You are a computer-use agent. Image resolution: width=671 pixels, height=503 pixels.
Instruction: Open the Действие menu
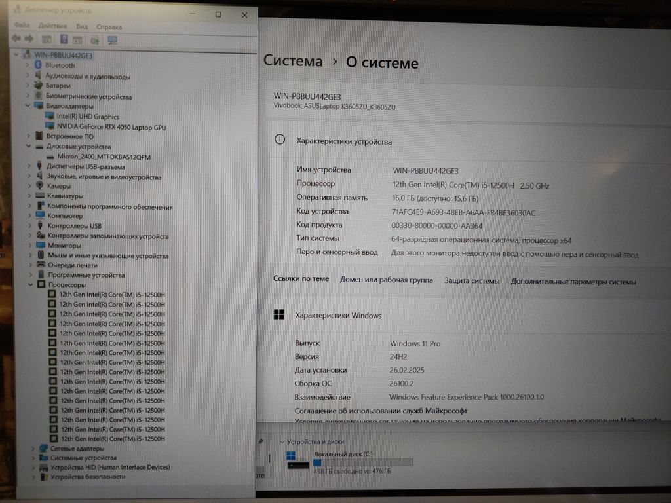click(x=52, y=26)
